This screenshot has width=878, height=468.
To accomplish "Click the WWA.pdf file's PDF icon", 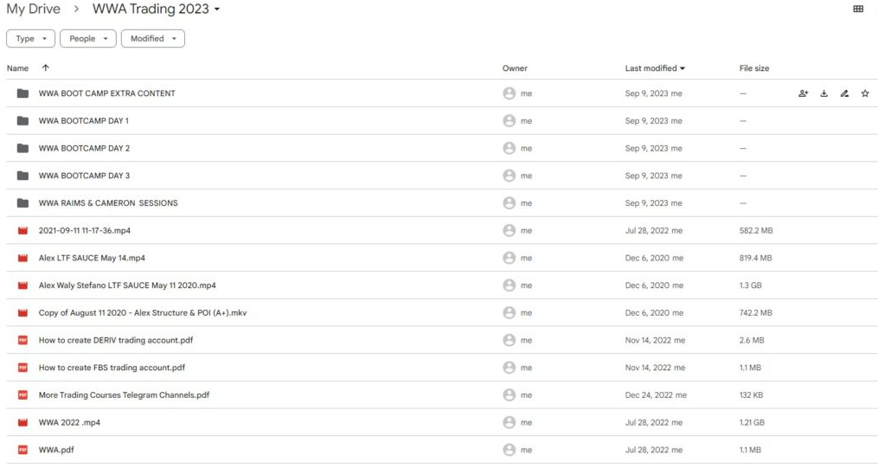I will [x=22, y=450].
